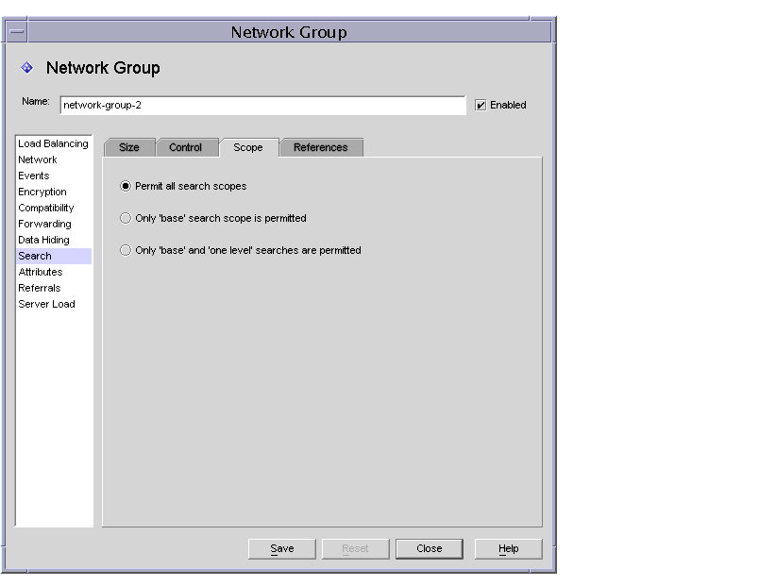Select Load Balancing in the sidebar

(53, 143)
